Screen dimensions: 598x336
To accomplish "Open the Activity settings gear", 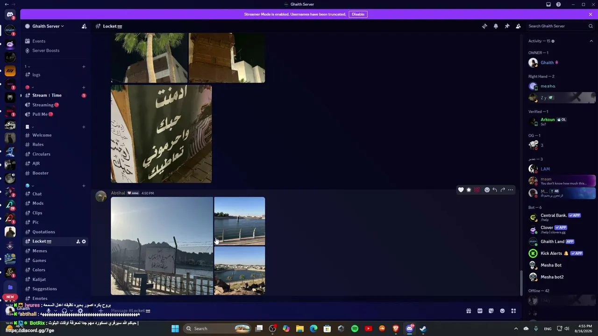I will tap(553, 41).
